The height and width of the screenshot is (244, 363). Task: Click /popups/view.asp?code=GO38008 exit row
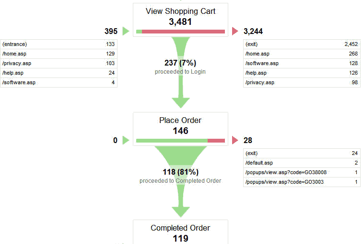[x=302, y=172]
